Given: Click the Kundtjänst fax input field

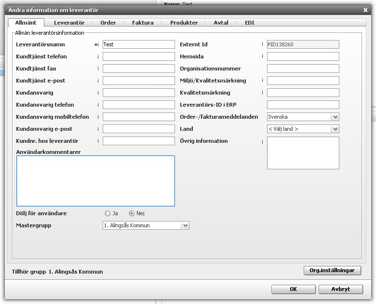Looking at the screenshot, I should click(x=139, y=69).
